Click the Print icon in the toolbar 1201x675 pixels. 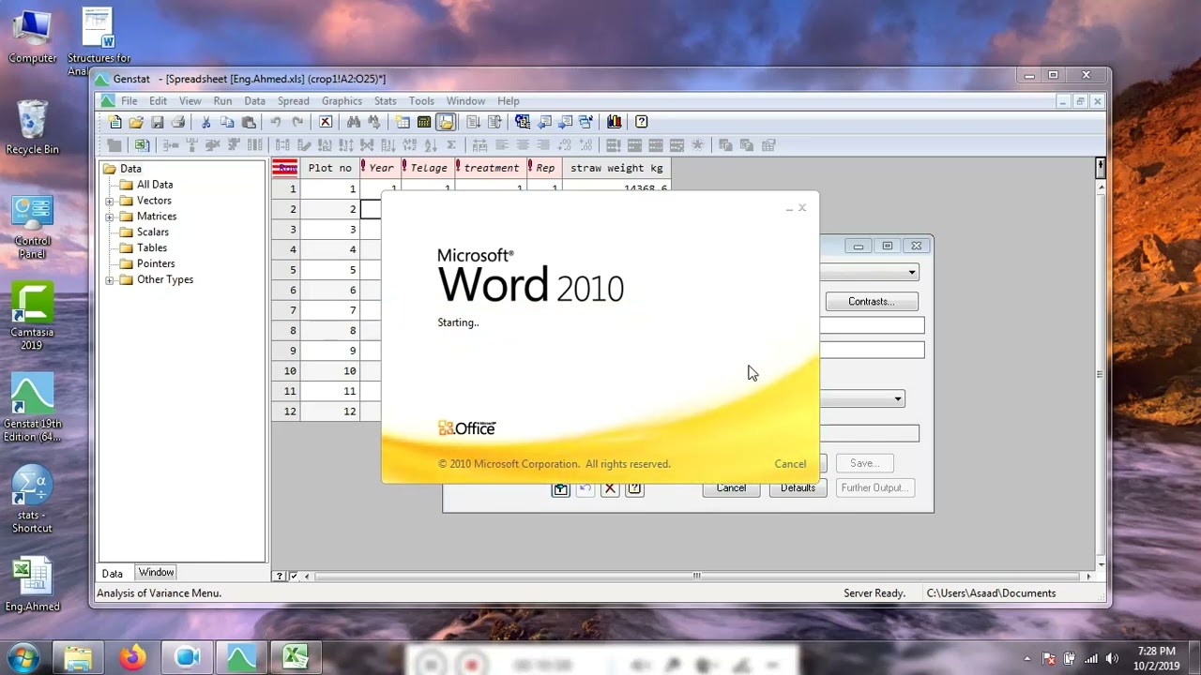178,122
